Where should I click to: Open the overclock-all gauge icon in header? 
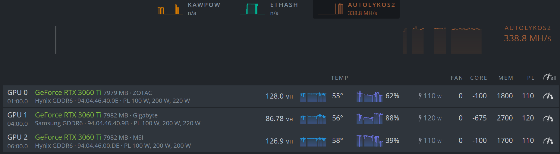pyautogui.click(x=549, y=77)
